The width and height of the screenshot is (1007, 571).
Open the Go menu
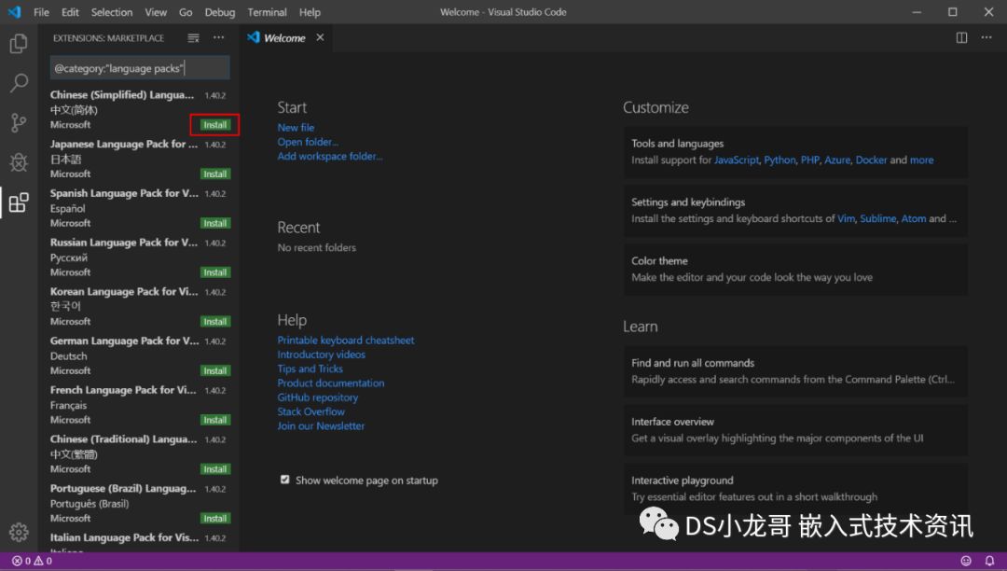pyautogui.click(x=186, y=12)
